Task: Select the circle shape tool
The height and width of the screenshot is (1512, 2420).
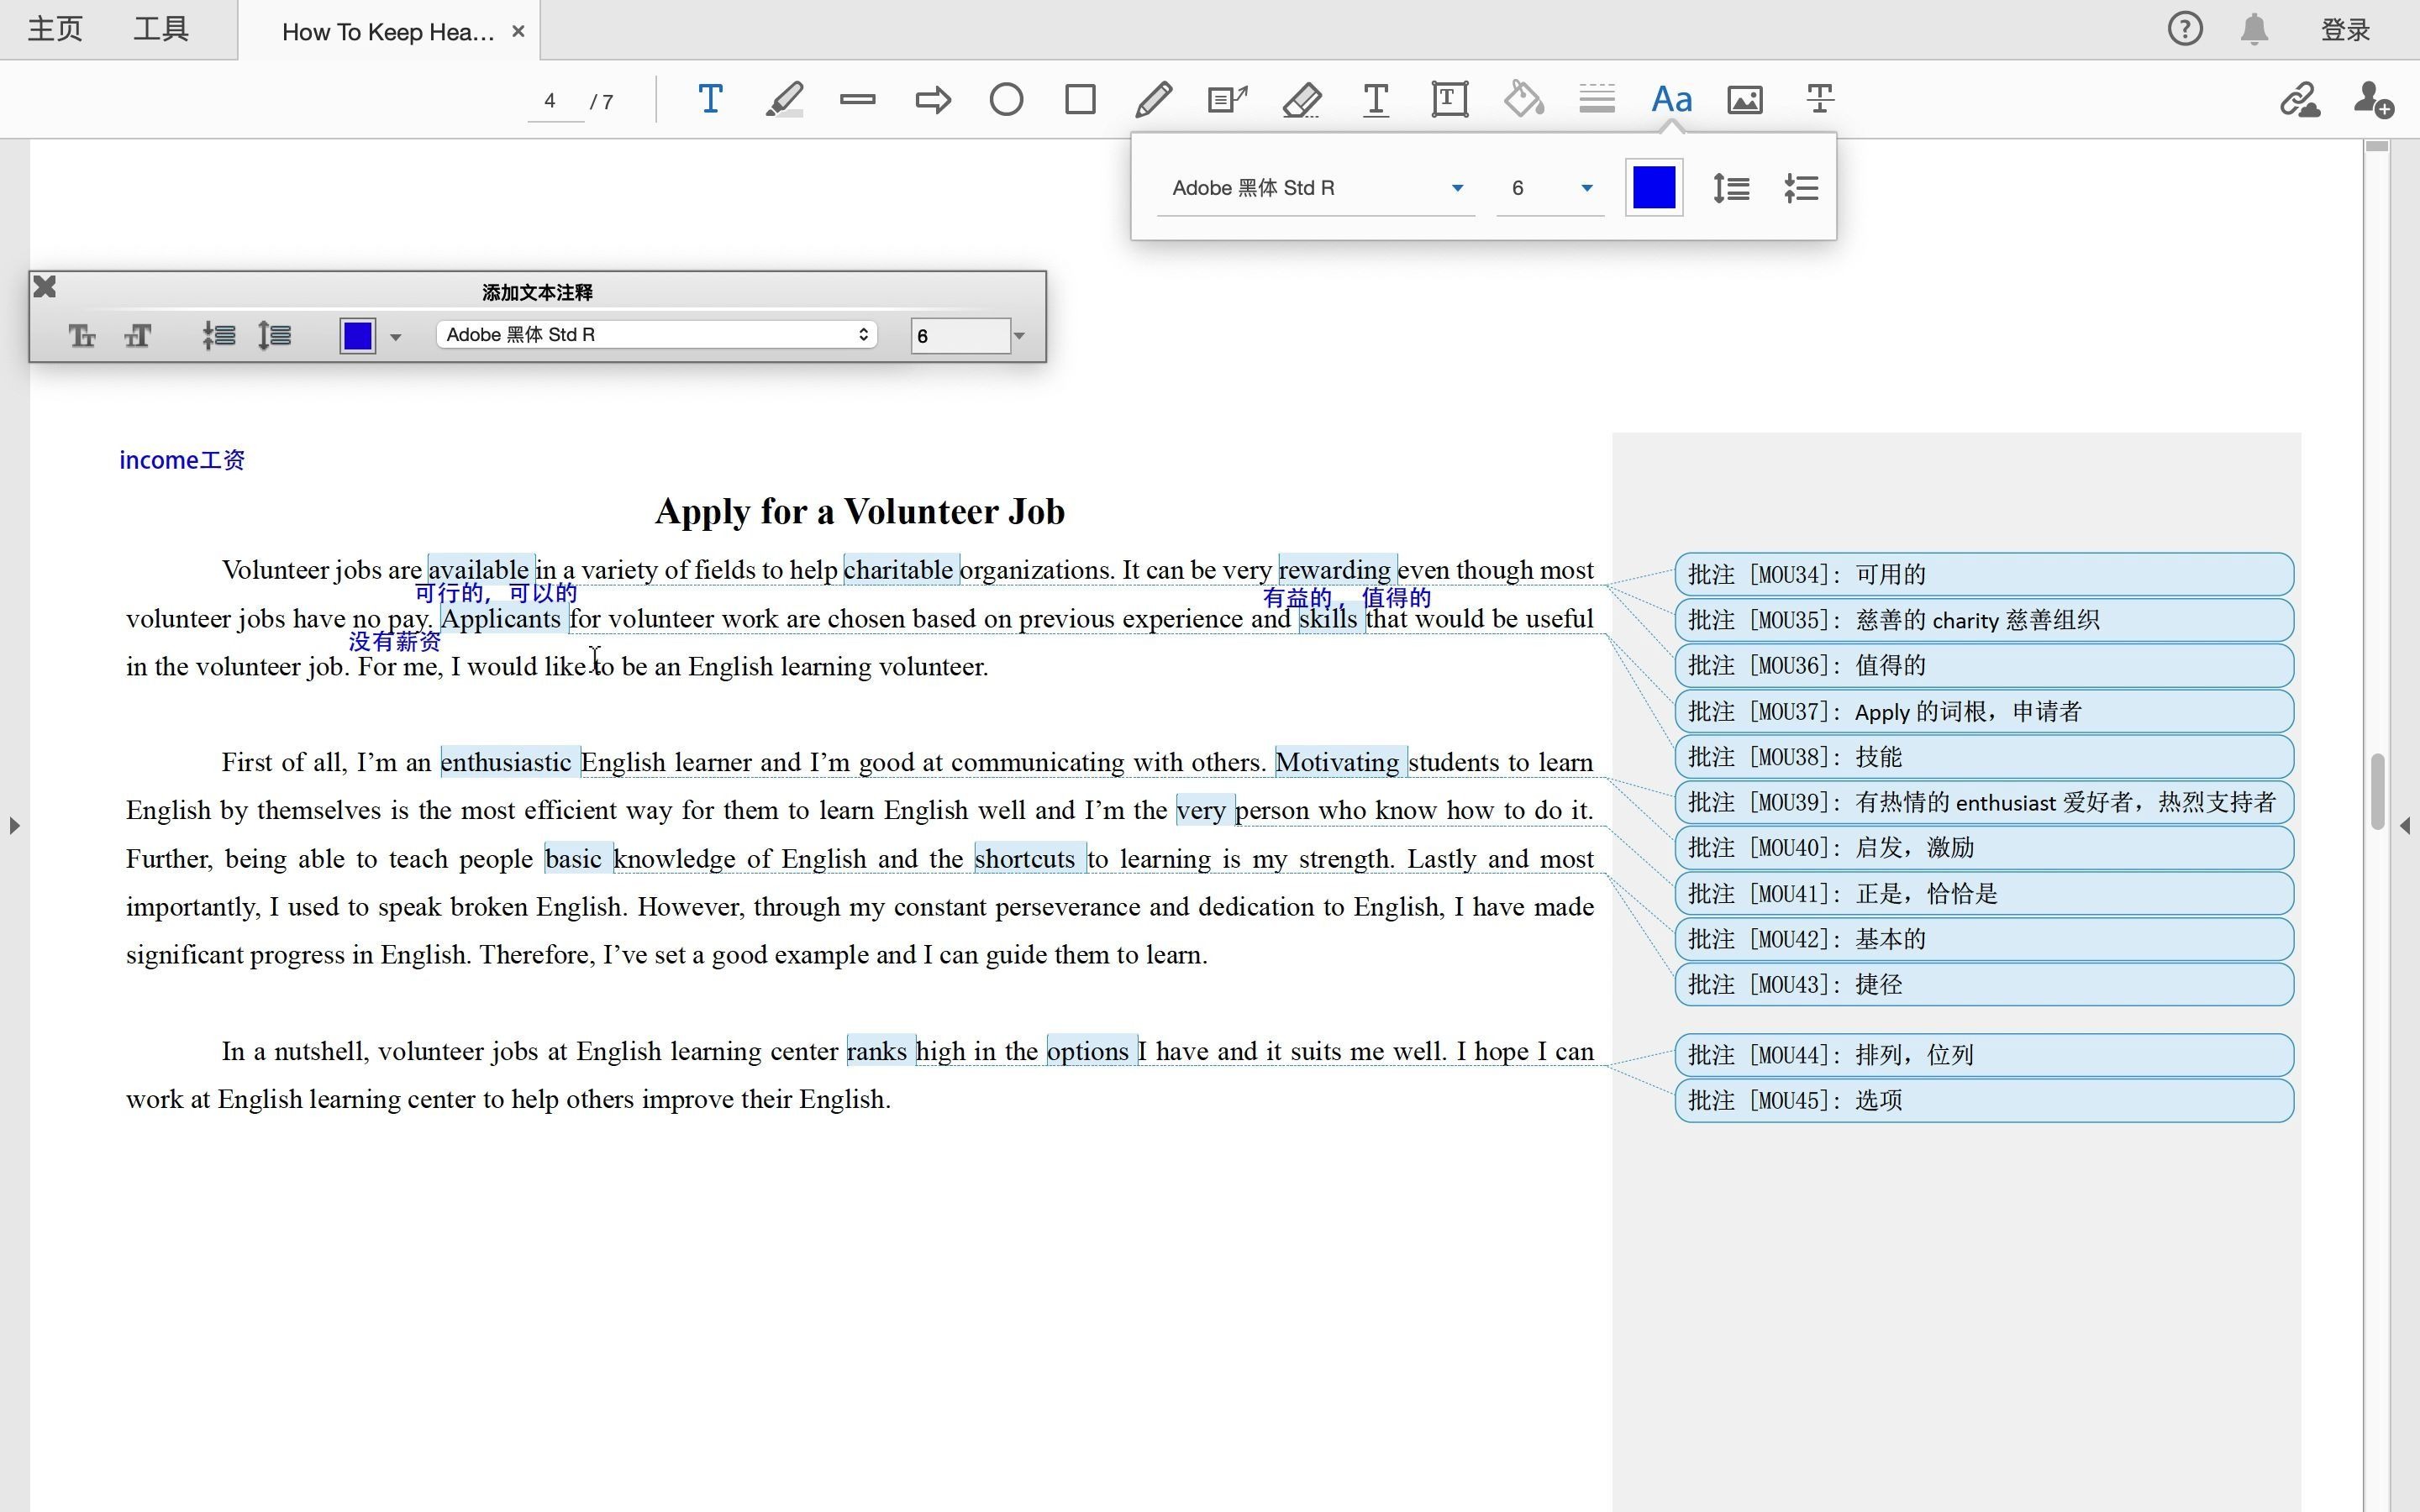Action: 1005,99
